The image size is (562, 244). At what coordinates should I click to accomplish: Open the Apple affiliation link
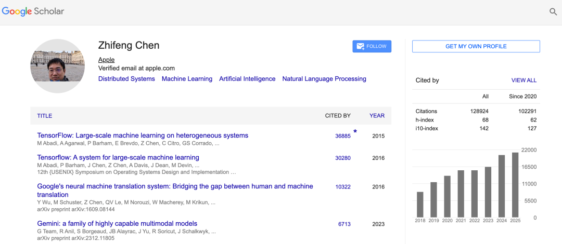coord(106,60)
